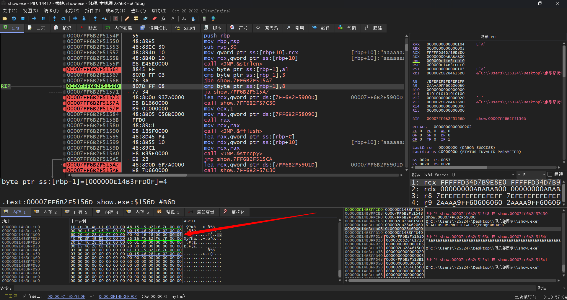Screen dimensions: 567x300
Task: Switch to the 内存布局 memory map tab
Action: point(120,28)
